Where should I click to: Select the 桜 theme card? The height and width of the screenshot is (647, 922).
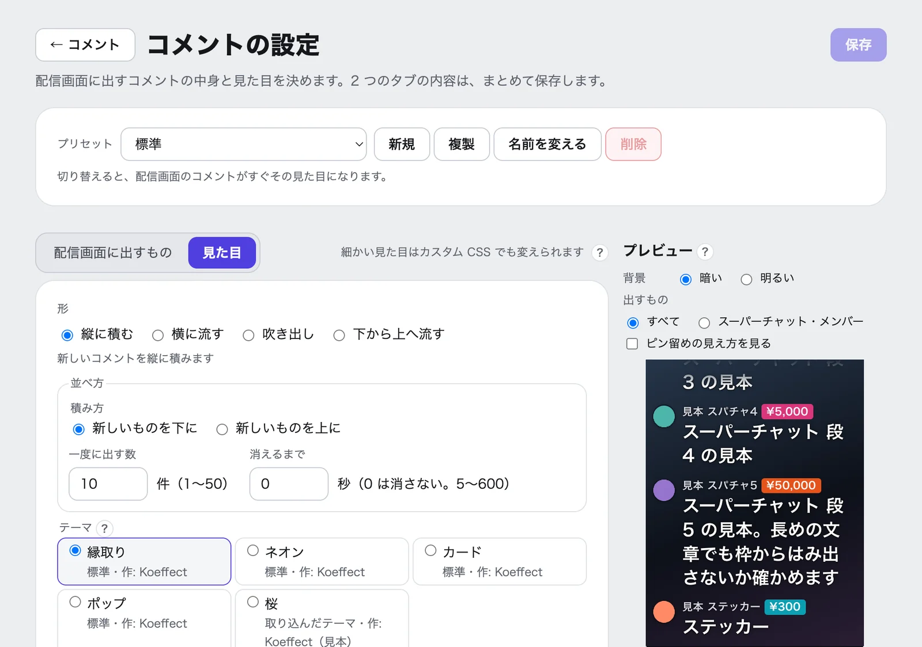click(322, 618)
